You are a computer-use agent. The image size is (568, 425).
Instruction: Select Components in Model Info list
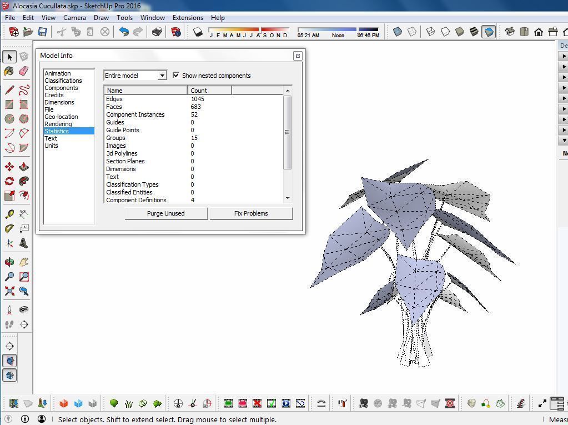point(61,88)
